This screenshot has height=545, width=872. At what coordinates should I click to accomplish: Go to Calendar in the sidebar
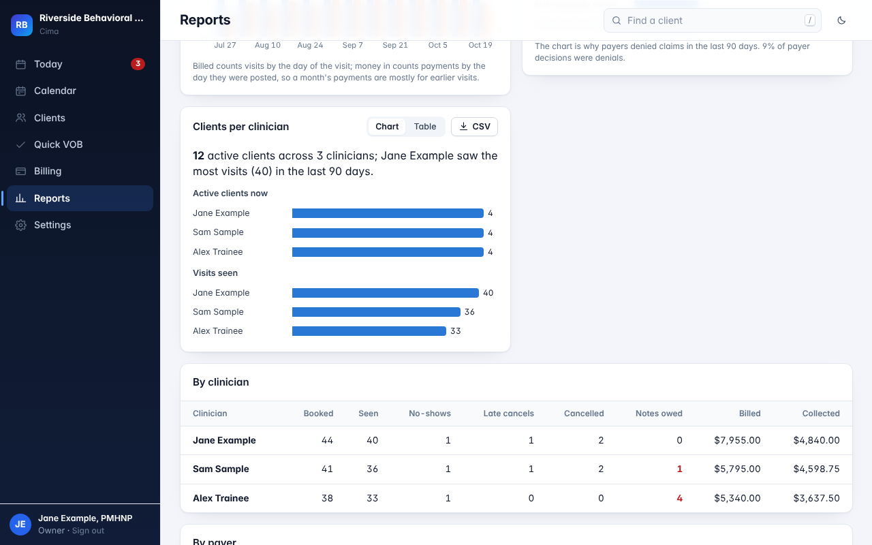(80, 91)
